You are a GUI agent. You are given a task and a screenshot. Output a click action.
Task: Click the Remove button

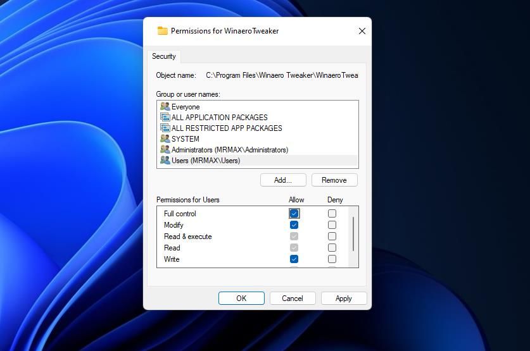pyautogui.click(x=334, y=180)
